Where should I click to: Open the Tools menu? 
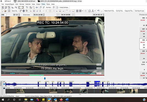[48, 4]
